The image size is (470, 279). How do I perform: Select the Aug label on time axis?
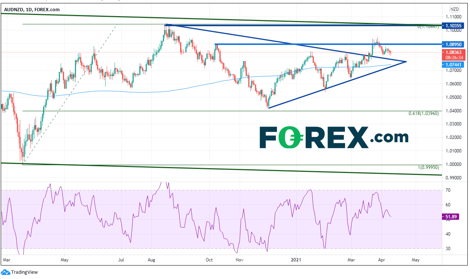[151, 259]
